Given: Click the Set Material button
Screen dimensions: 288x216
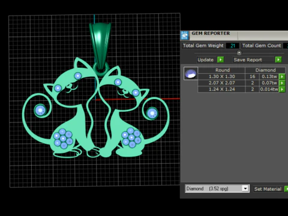Looking at the screenshot, I should [268, 189].
